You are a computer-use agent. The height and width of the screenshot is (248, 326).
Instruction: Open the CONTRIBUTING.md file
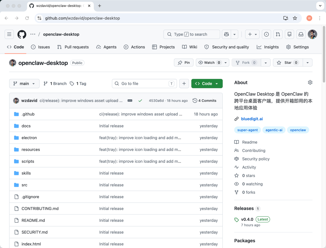point(40,209)
